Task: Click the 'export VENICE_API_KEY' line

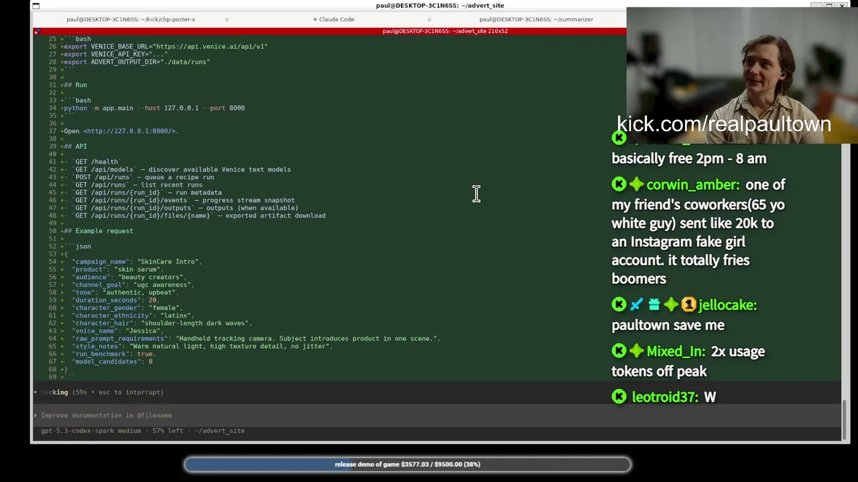Action: coord(115,54)
